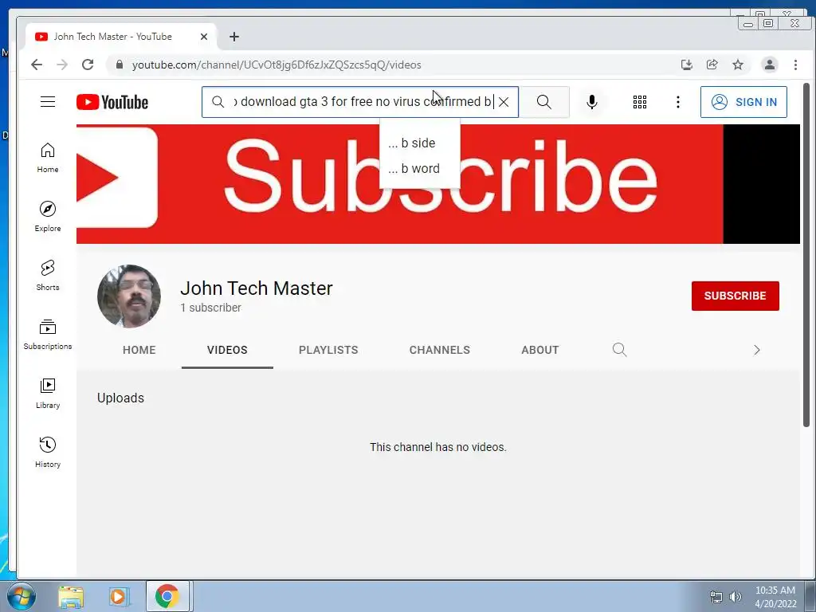Viewport: 816px width, 612px height.
Task: Click the channel search magnifier icon
Action: click(619, 350)
